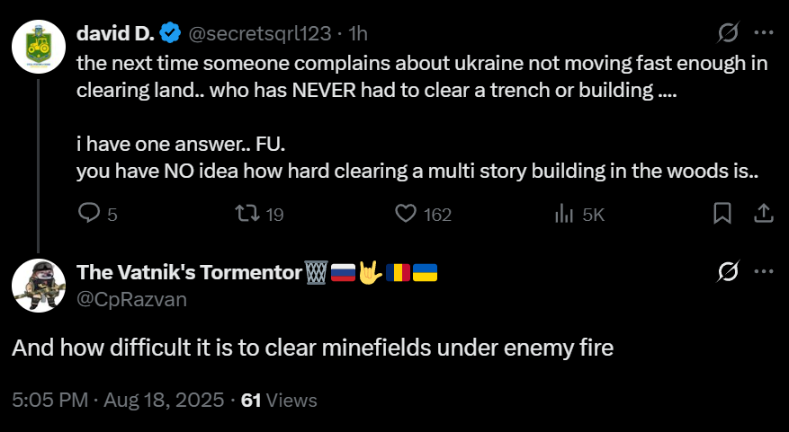Open david D.'s profile picture
Image resolution: width=789 pixels, height=432 pixels.
pos(38,45)
